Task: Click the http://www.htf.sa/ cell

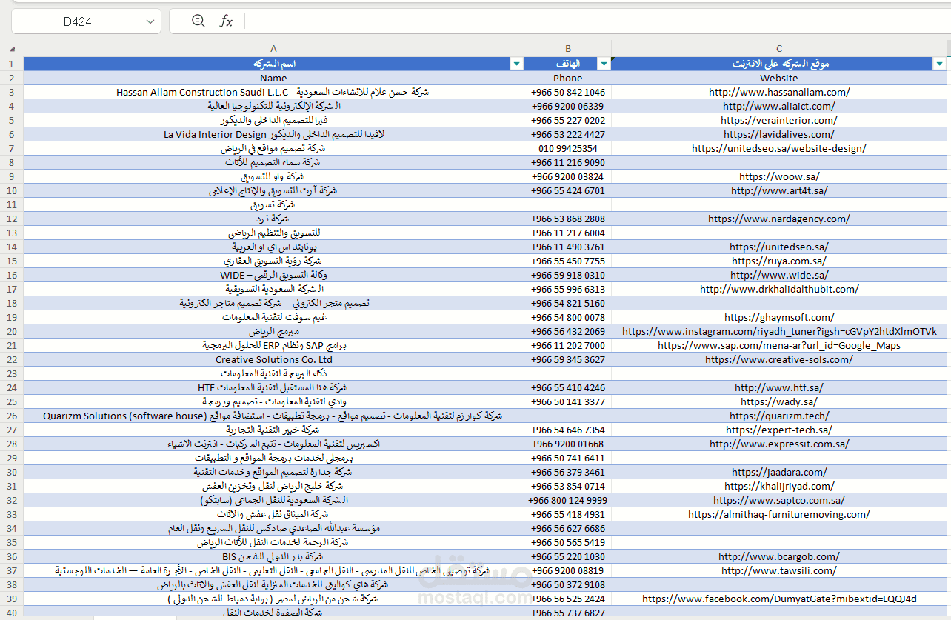Action: tap(779, 387)
